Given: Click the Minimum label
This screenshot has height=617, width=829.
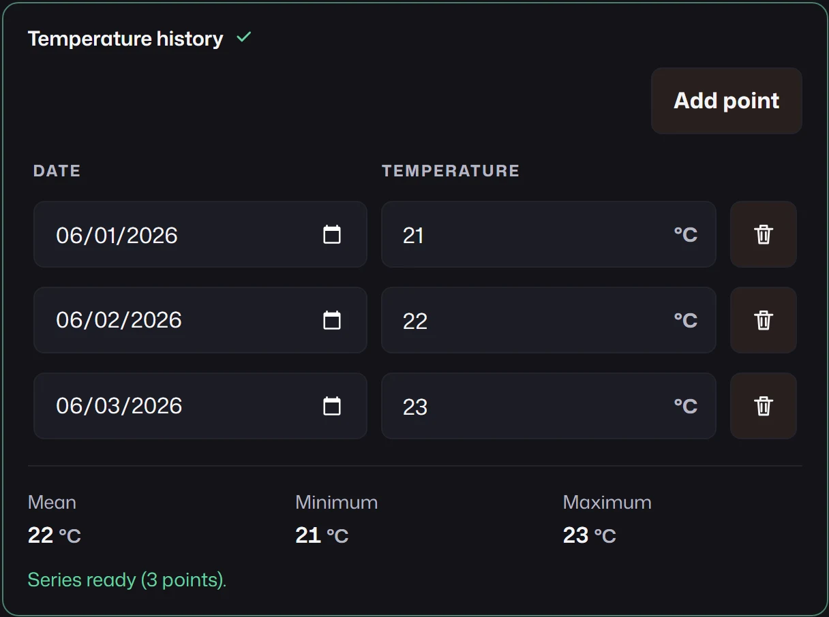Looking at the screenshot, I should click(337, 503).
